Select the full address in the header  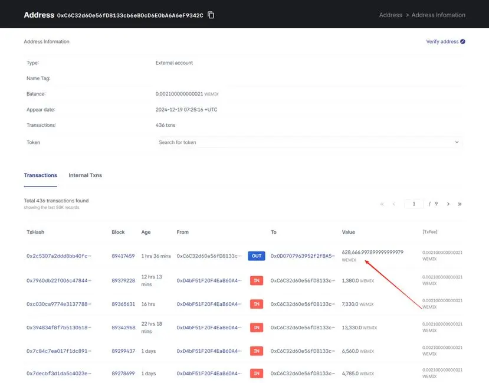click(130, 15)
